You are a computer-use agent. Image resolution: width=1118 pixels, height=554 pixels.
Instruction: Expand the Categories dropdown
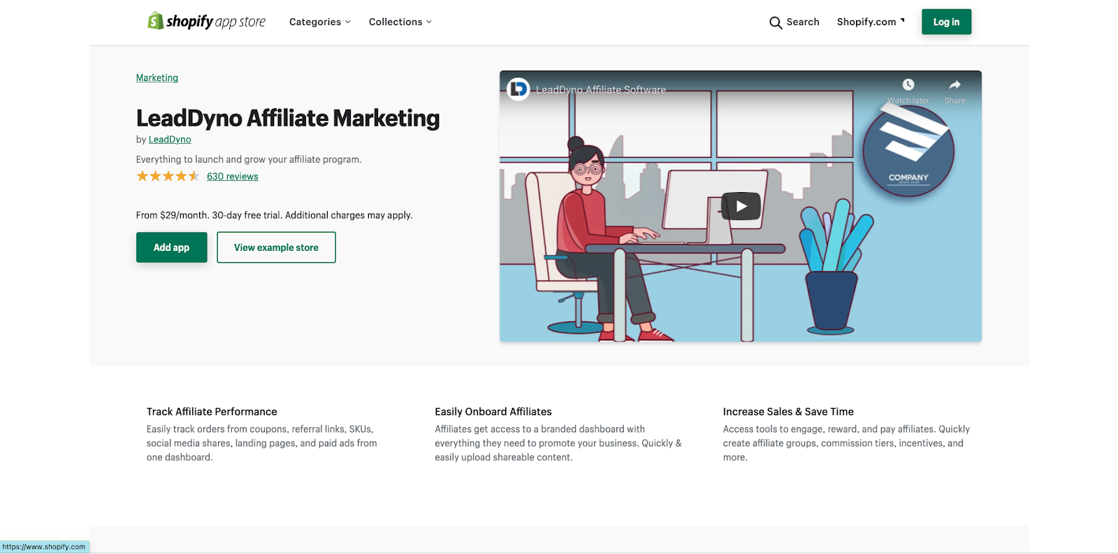point(320,22)
